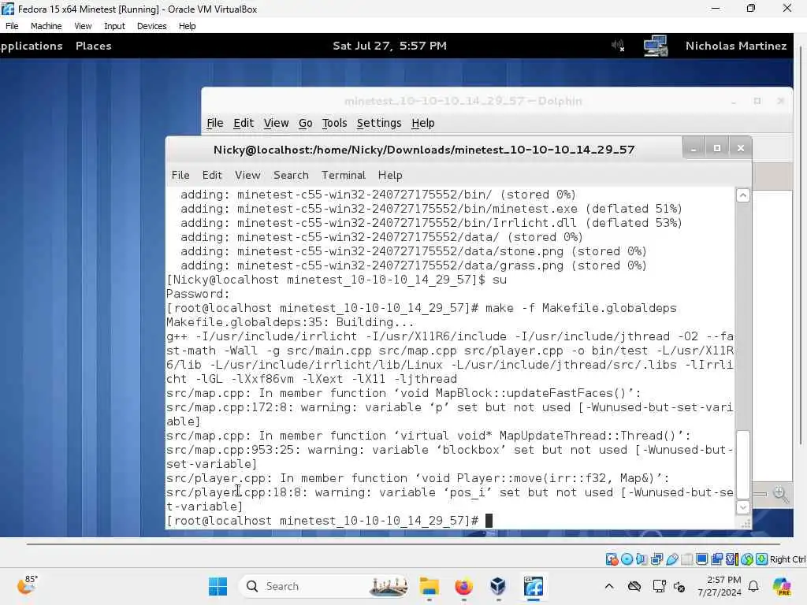Open the terminal's File menu

point(180,175)
